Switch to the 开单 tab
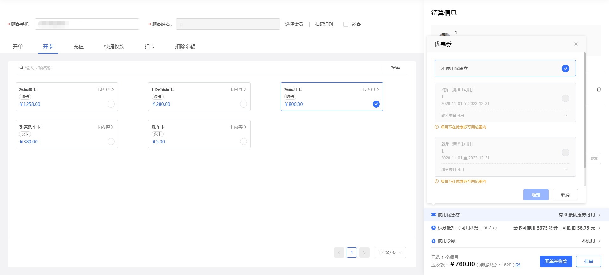609x275 pixels. (x=18, y=46)
